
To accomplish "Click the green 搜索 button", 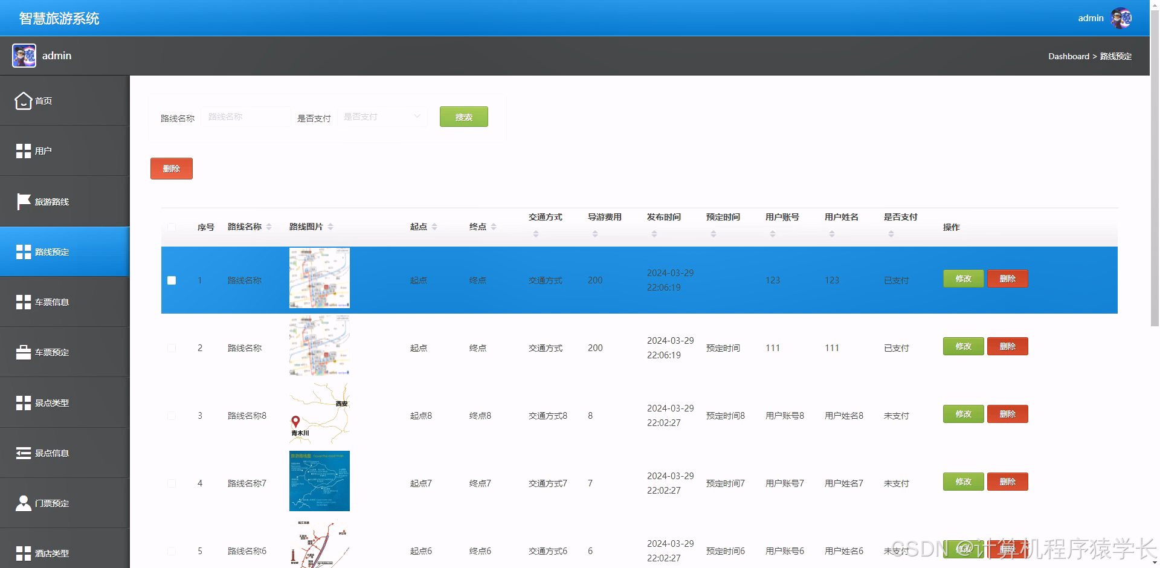I will coord(463,117).
